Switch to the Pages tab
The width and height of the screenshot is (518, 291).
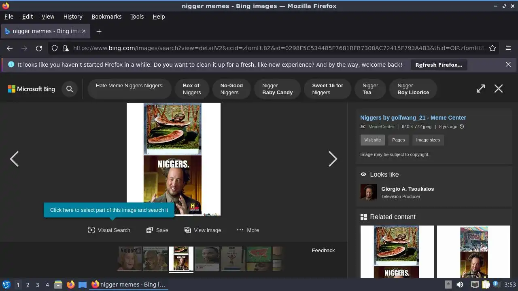[x=398, y=140]
